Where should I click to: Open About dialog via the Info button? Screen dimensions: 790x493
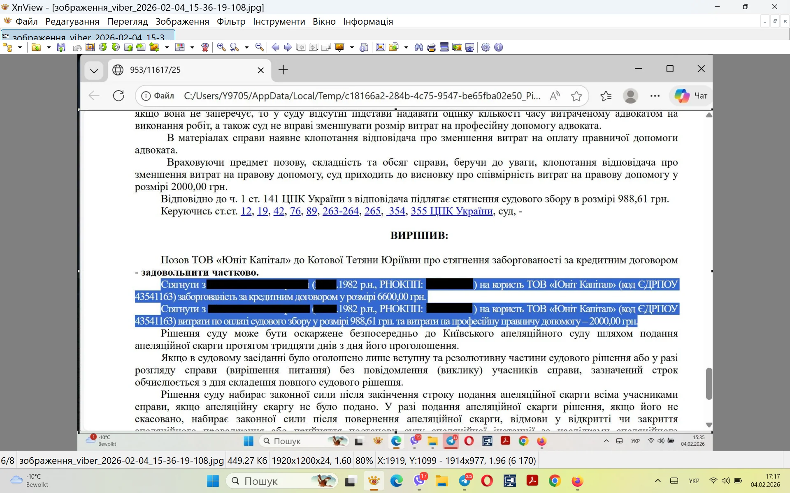click(x=498, y=47)
